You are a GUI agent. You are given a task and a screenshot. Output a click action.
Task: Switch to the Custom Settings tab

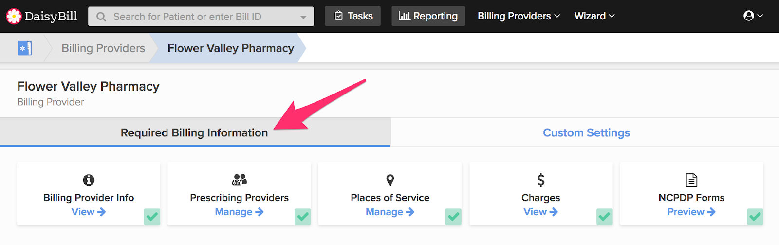click(586, 132)
